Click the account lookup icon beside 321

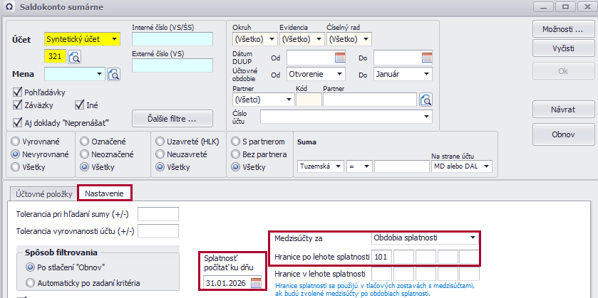(x=75, y=56)
